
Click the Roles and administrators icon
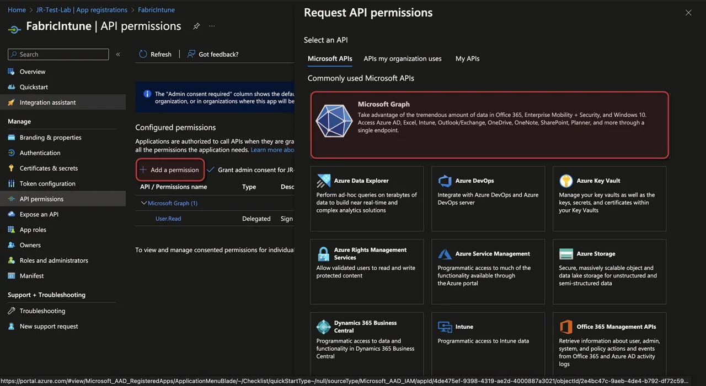coord(11,260)
